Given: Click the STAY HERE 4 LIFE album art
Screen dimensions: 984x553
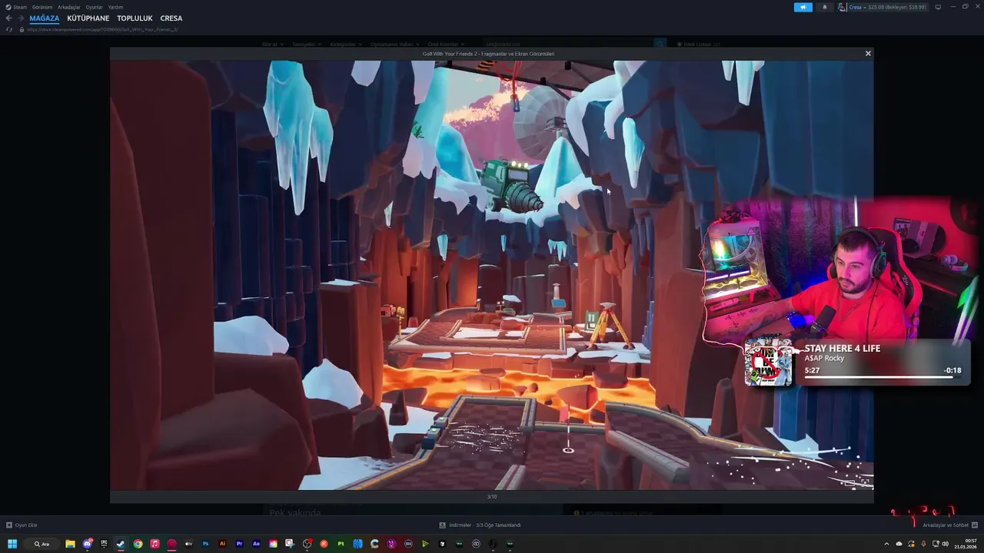Looking at the screenshot, I should pyautogui.click(x=768, y=363).
